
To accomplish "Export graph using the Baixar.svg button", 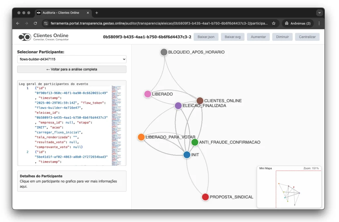I will [x=232, y=37].
